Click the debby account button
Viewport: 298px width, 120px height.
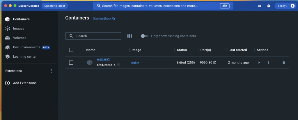pos(285,6)
